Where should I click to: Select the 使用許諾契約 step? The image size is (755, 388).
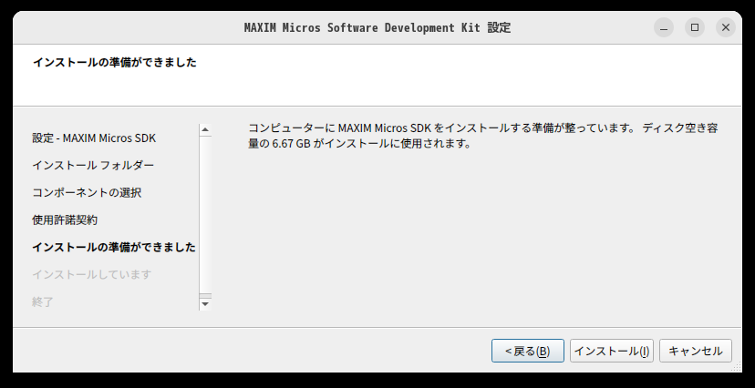tap(65, 220)
